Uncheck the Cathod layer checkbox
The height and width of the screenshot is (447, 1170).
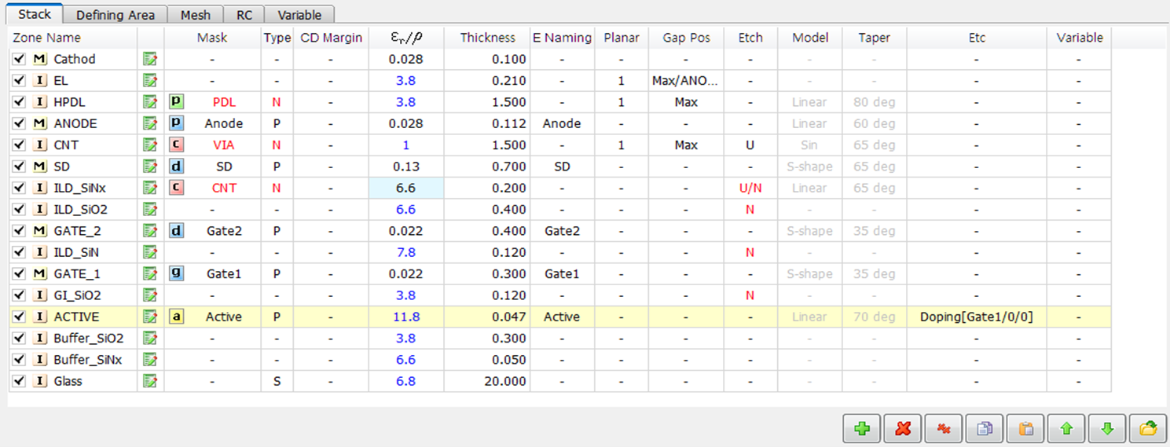(20, 59)
